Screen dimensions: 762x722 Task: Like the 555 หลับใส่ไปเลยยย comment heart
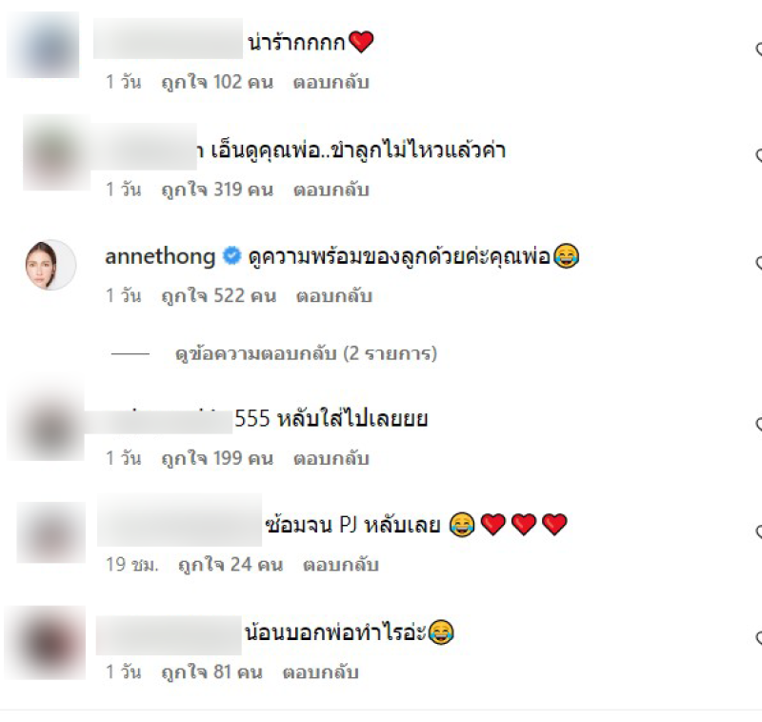pyautogui.click(x=759, y=424)
